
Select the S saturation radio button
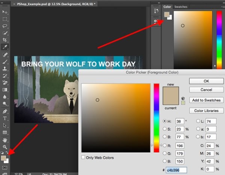pyautogui.click(x=165, y=129)
